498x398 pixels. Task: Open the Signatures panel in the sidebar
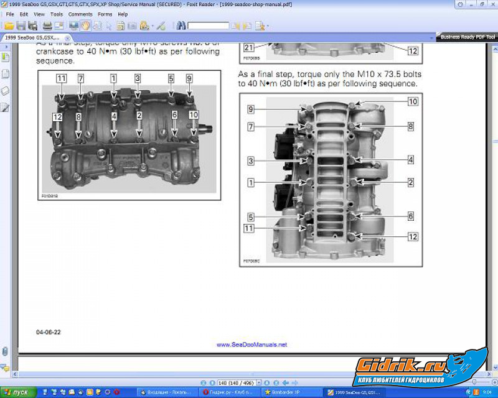point(5,108)
